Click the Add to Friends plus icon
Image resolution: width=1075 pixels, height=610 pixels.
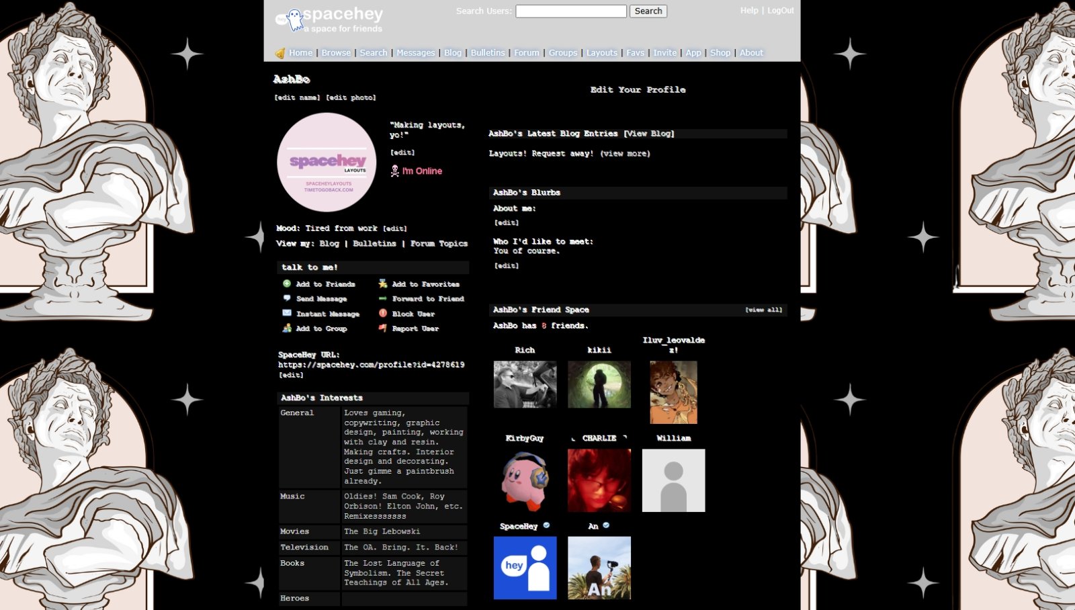pyautogui.click(x=287, y=284)
